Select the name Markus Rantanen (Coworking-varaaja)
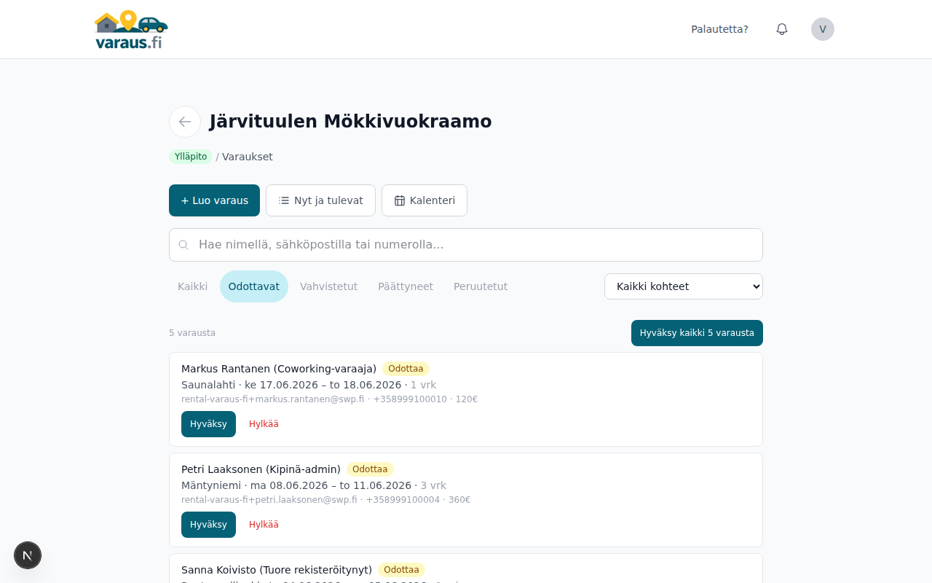 [x=279, y=369]
